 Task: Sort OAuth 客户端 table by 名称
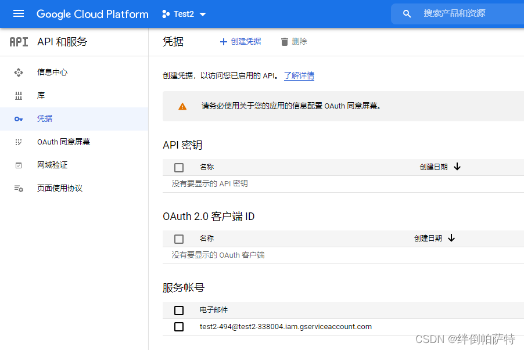point(207,239)
